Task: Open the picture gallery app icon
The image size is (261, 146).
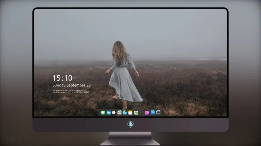Action: (136, 112)
